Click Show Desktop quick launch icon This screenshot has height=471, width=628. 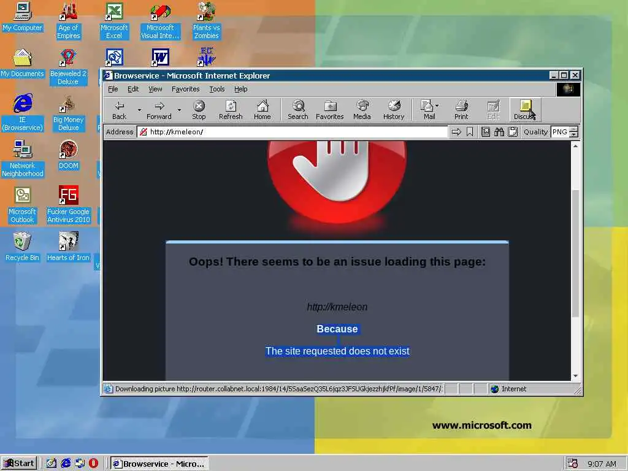52,463
